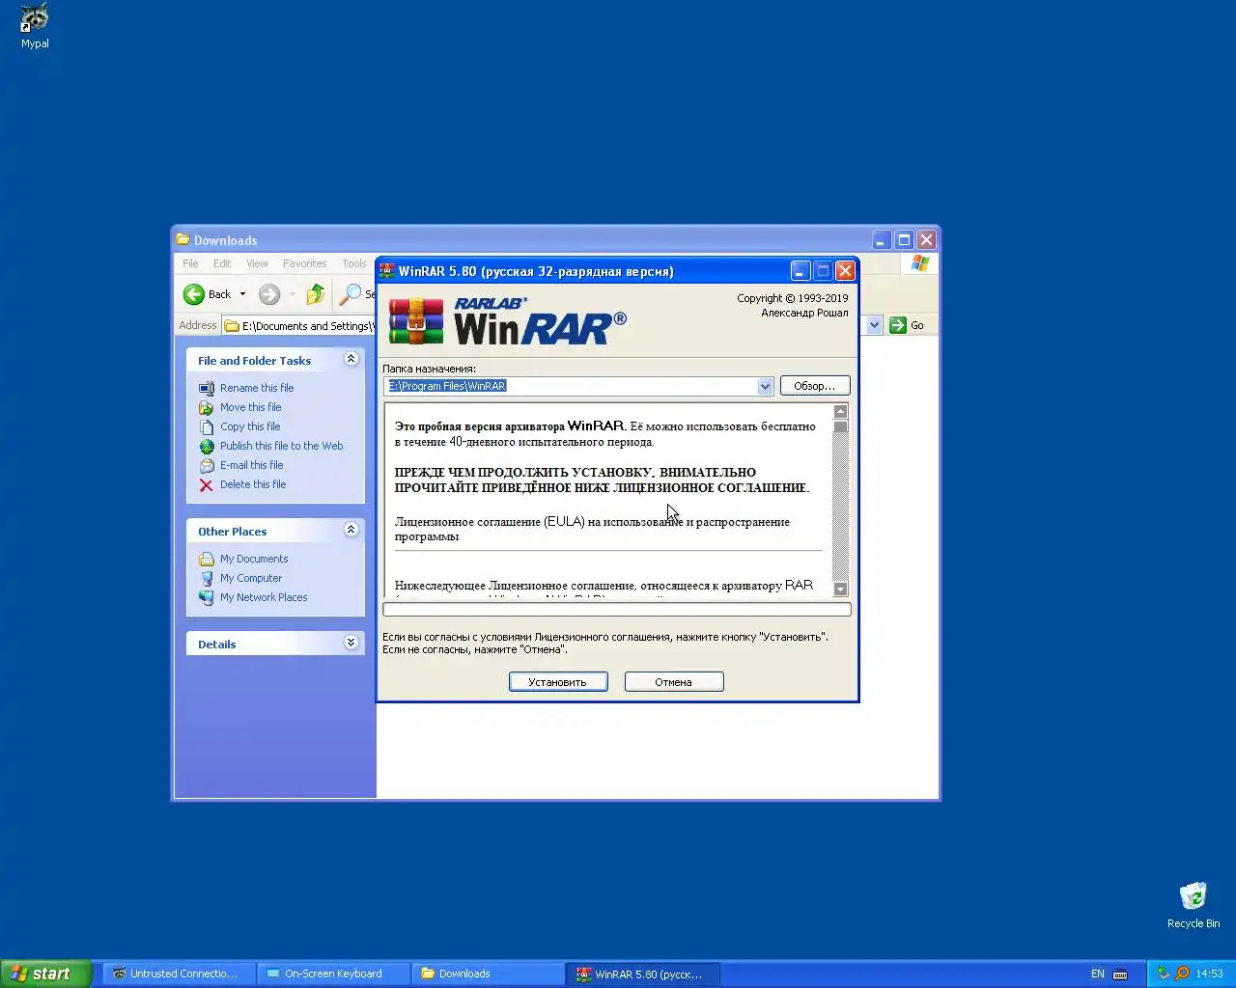Switch to Downloads taskbar button
Screen dimensions: 1236x988
click(x=489, y=974)
